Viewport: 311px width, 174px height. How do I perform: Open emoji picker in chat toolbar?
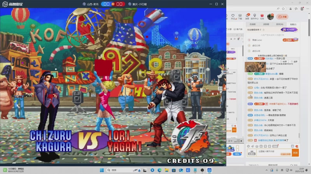(248, 146)
